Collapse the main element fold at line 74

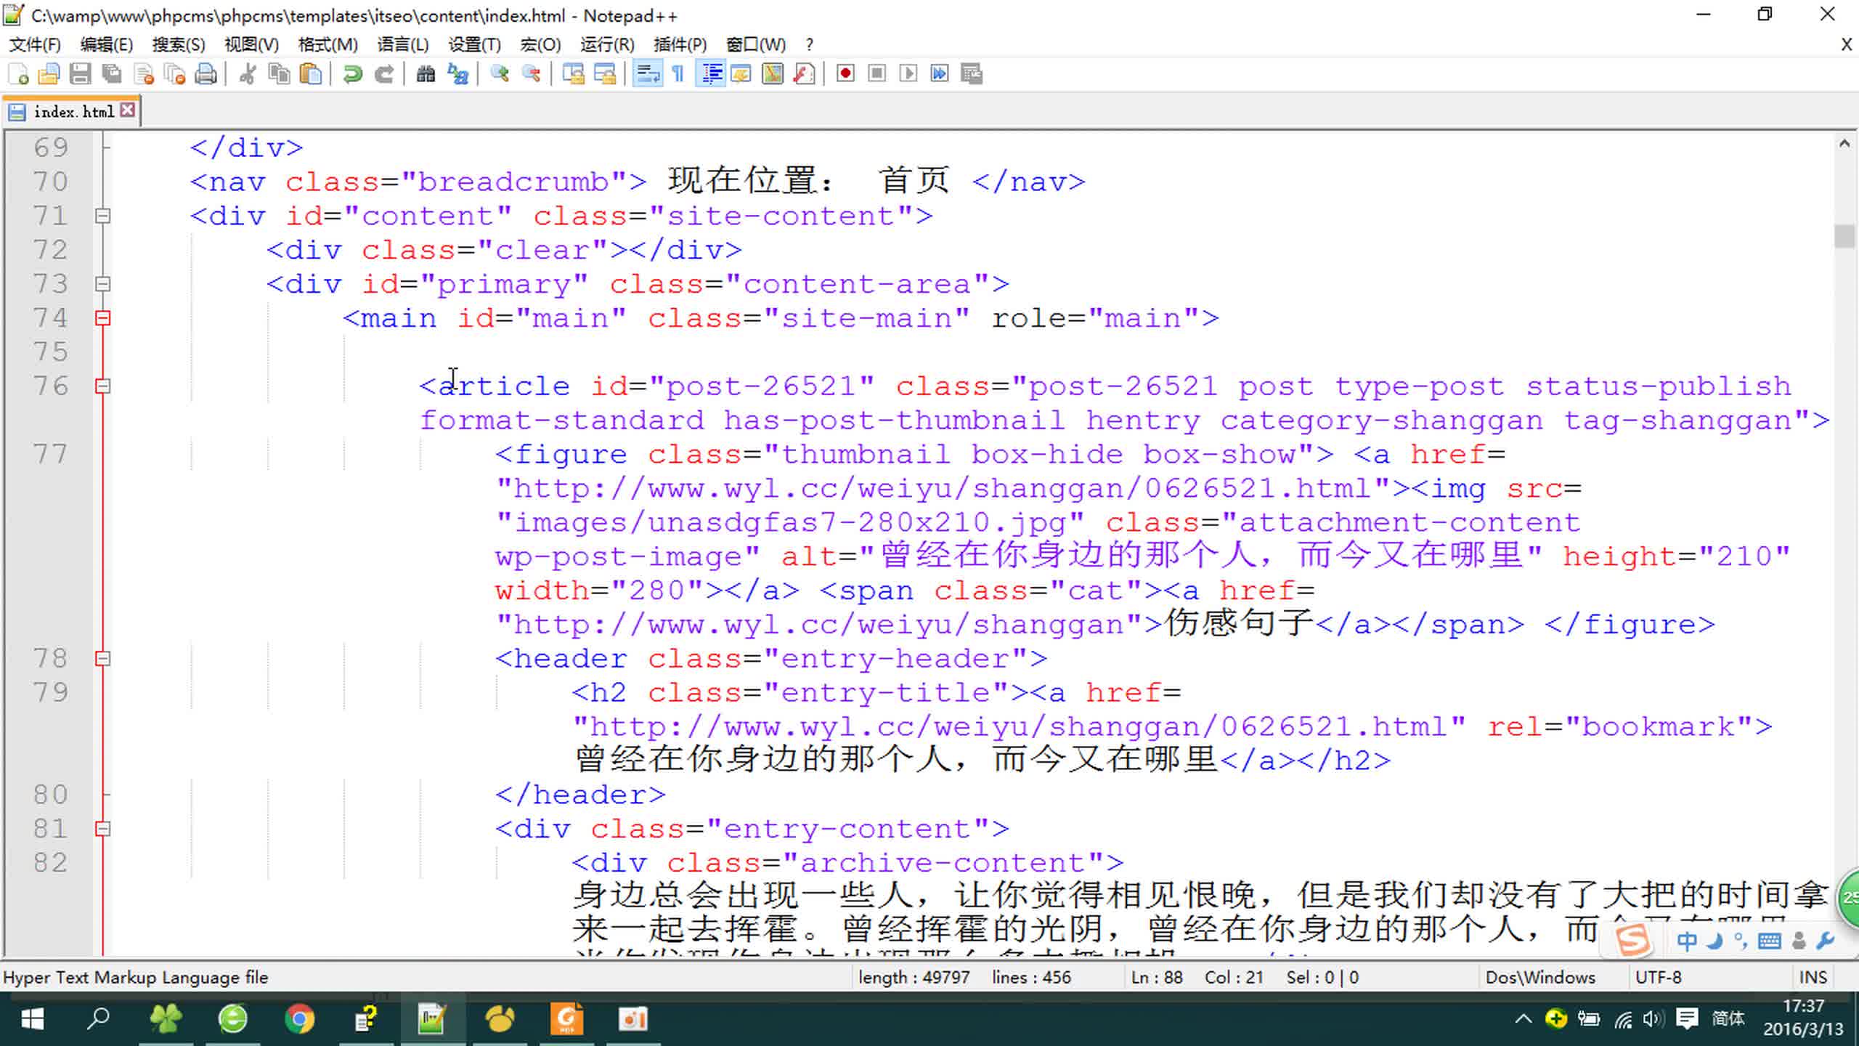103,318
